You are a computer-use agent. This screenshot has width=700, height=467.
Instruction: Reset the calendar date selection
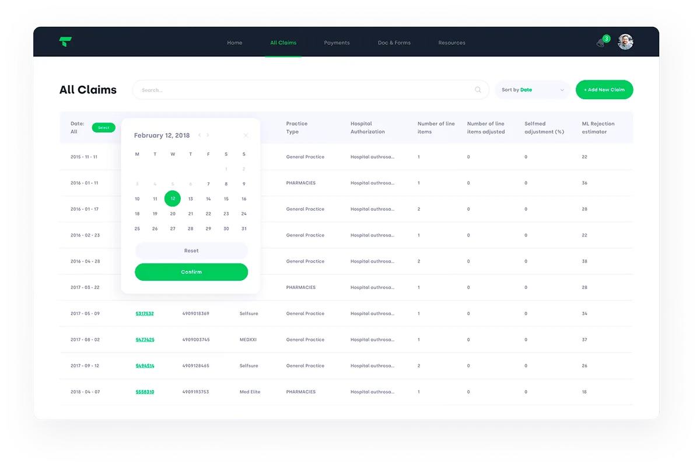tap(191, 250)
